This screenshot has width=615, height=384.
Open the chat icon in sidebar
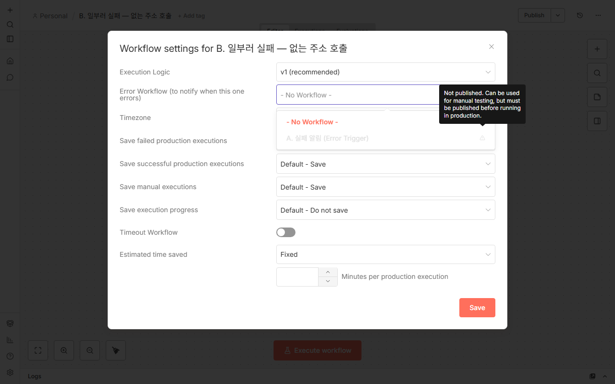(10, 77)
